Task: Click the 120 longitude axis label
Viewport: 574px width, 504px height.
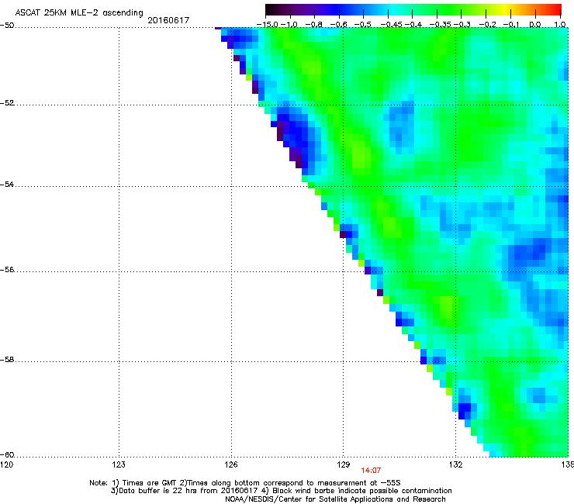Action: [6, 464]
